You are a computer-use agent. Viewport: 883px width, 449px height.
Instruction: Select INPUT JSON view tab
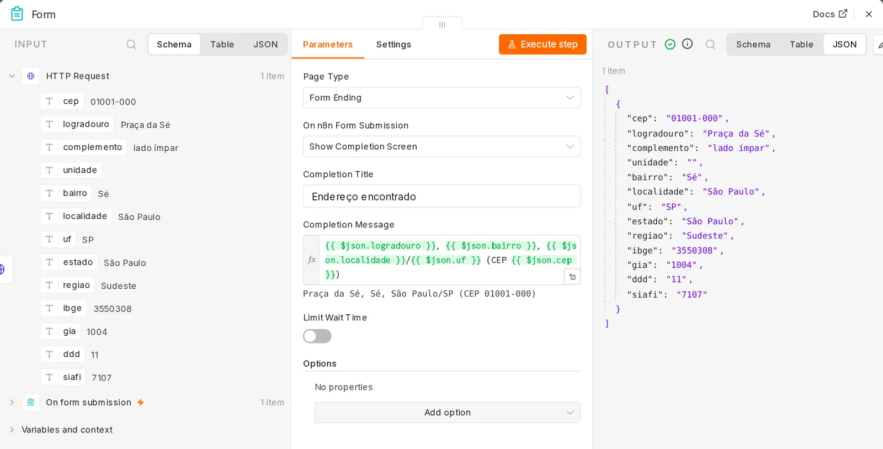pyautogui.click(x=265, y=44)
